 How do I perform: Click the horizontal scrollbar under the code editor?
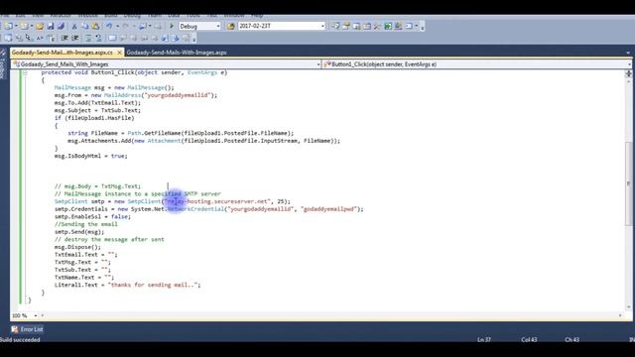pyautogui.click(x=331, y=315)
